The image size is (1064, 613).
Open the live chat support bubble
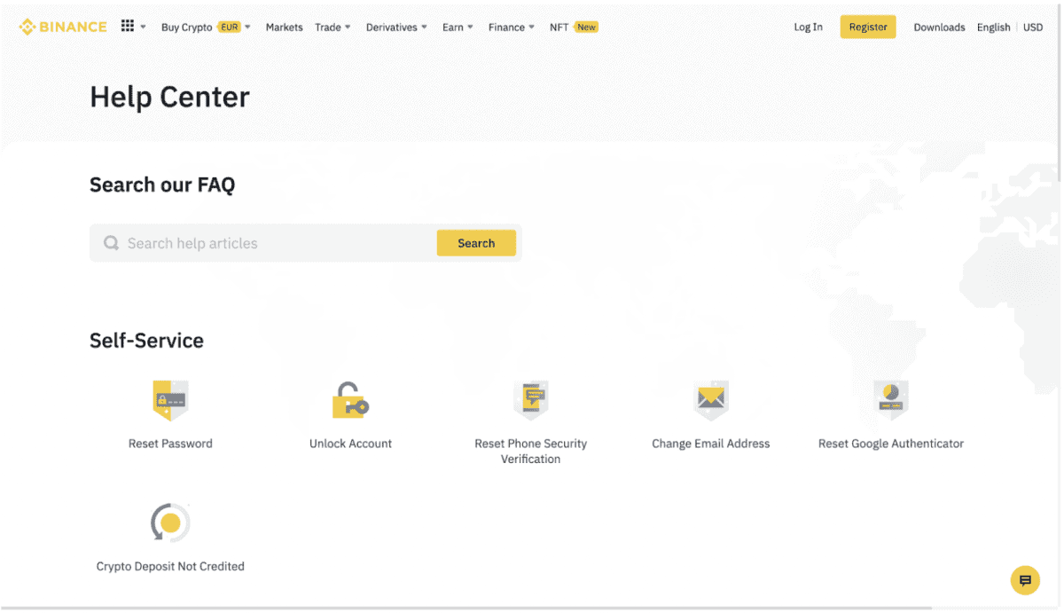coord(1025,581)
